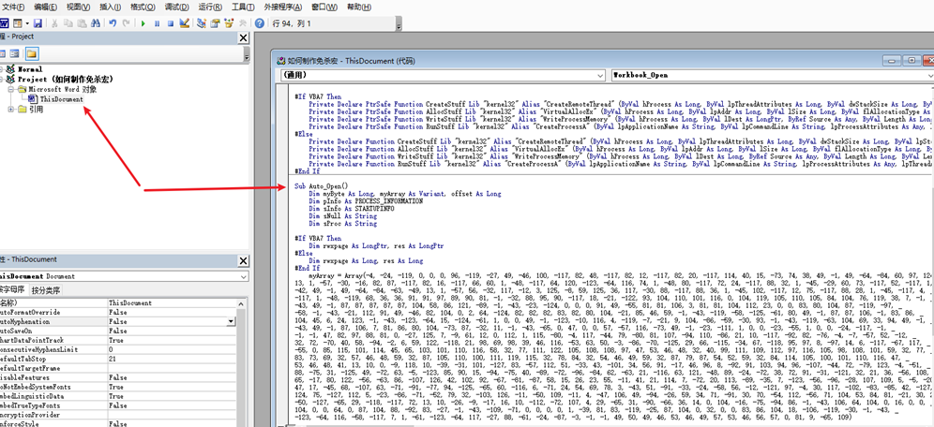934x427 pixels.
Task: Close the Properties panel
Action: click(243, 260)
